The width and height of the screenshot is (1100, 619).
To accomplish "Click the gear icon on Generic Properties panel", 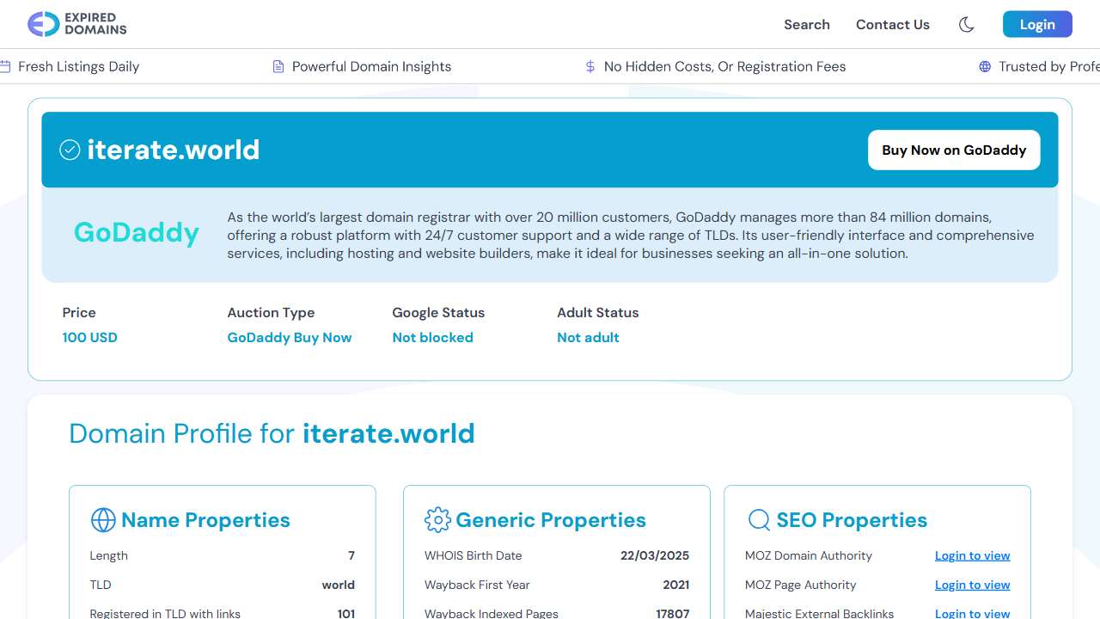I will (437, 520).
